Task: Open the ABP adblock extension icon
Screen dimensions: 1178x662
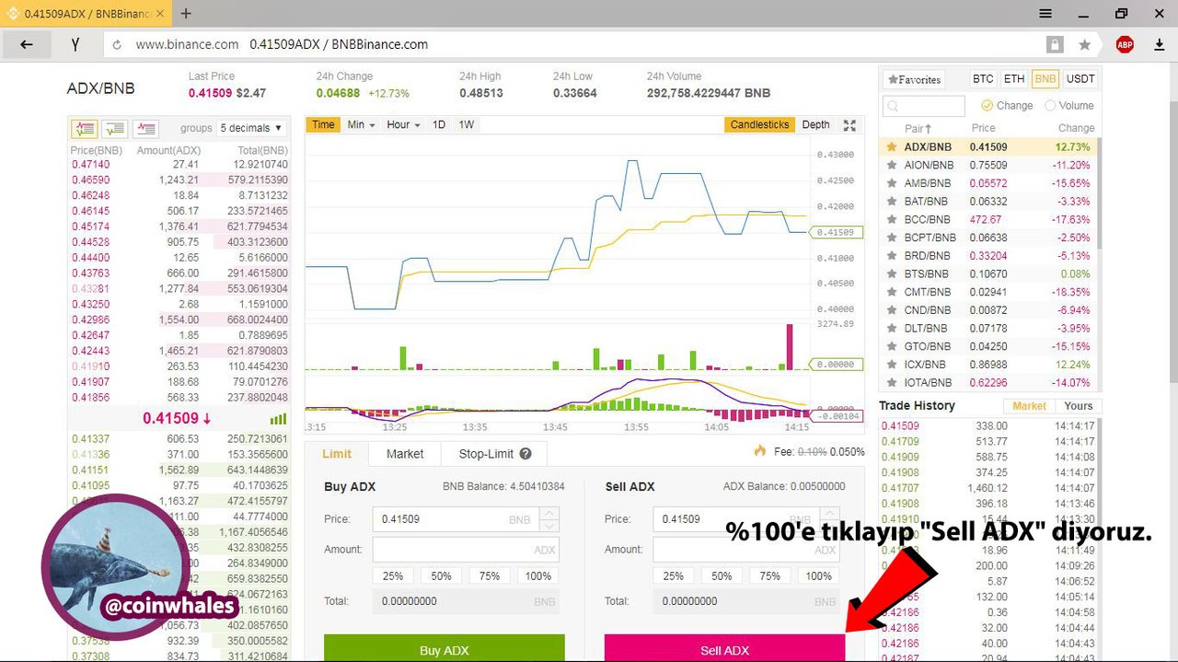Action: coord(1125,44)
